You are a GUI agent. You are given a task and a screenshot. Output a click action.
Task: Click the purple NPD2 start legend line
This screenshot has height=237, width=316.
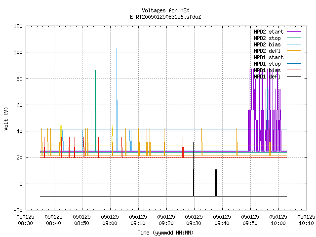(x=294, y=32)
